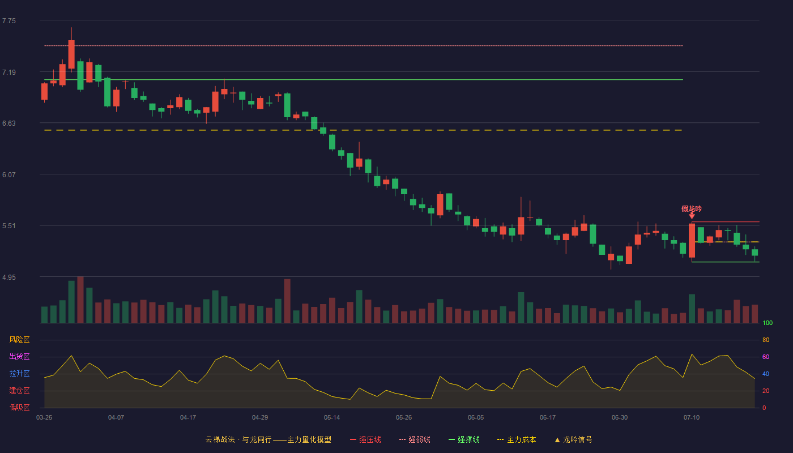Toggle the 龙吟信号 legend item
793x453 pixels.
(573, 439)
